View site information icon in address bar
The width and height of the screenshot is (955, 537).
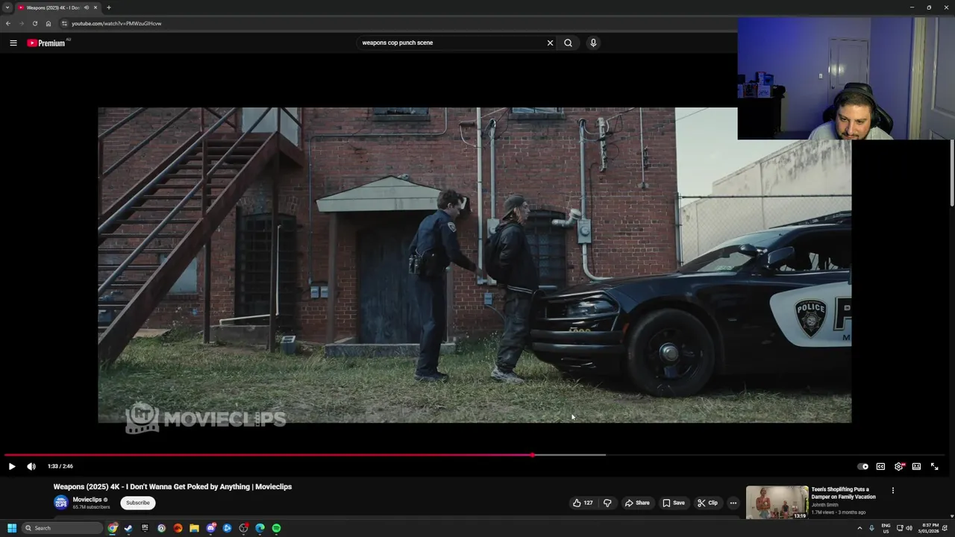point(64,23)
